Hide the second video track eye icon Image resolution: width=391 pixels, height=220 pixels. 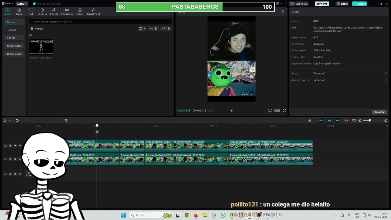point(15,159)
